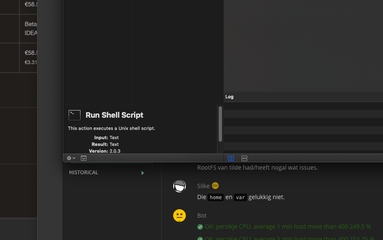Open Silke's user profile name
The image size is (383, 240).
coord(203,186)
